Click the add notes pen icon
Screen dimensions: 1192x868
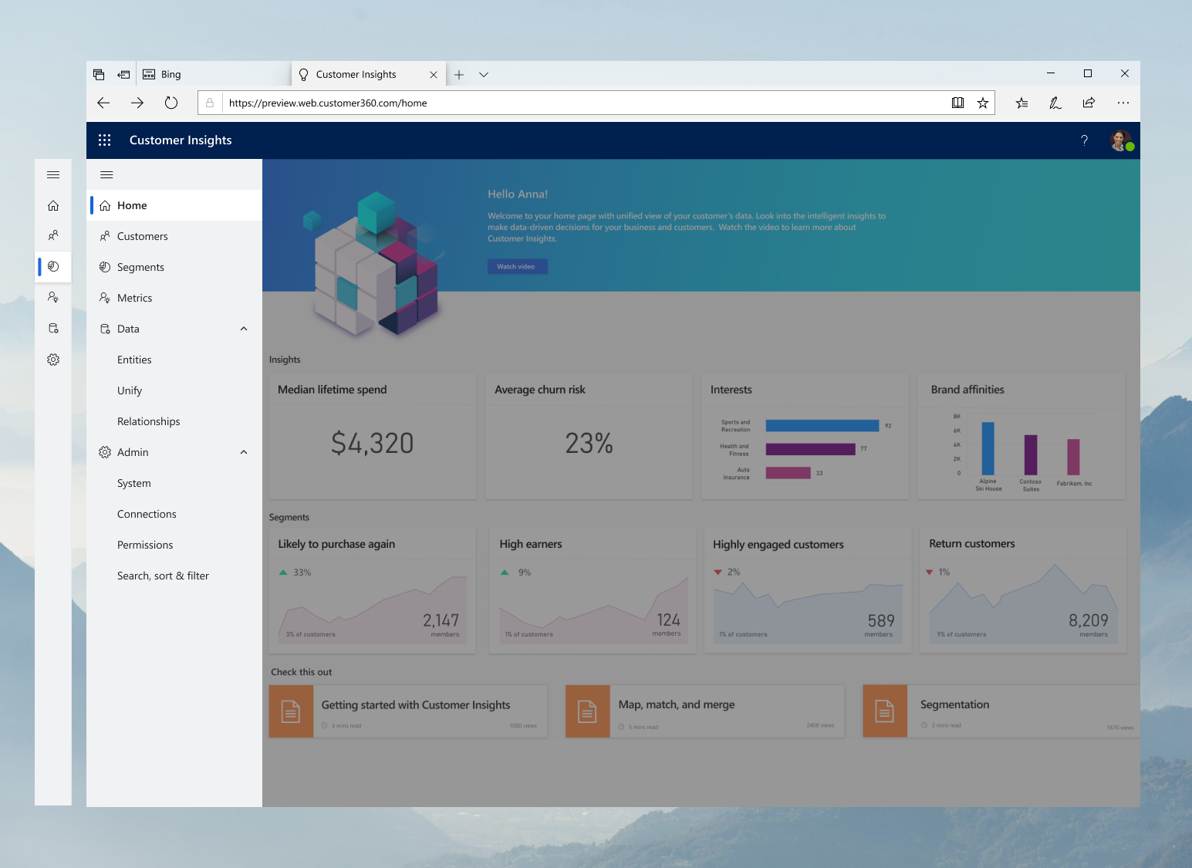1055,103
